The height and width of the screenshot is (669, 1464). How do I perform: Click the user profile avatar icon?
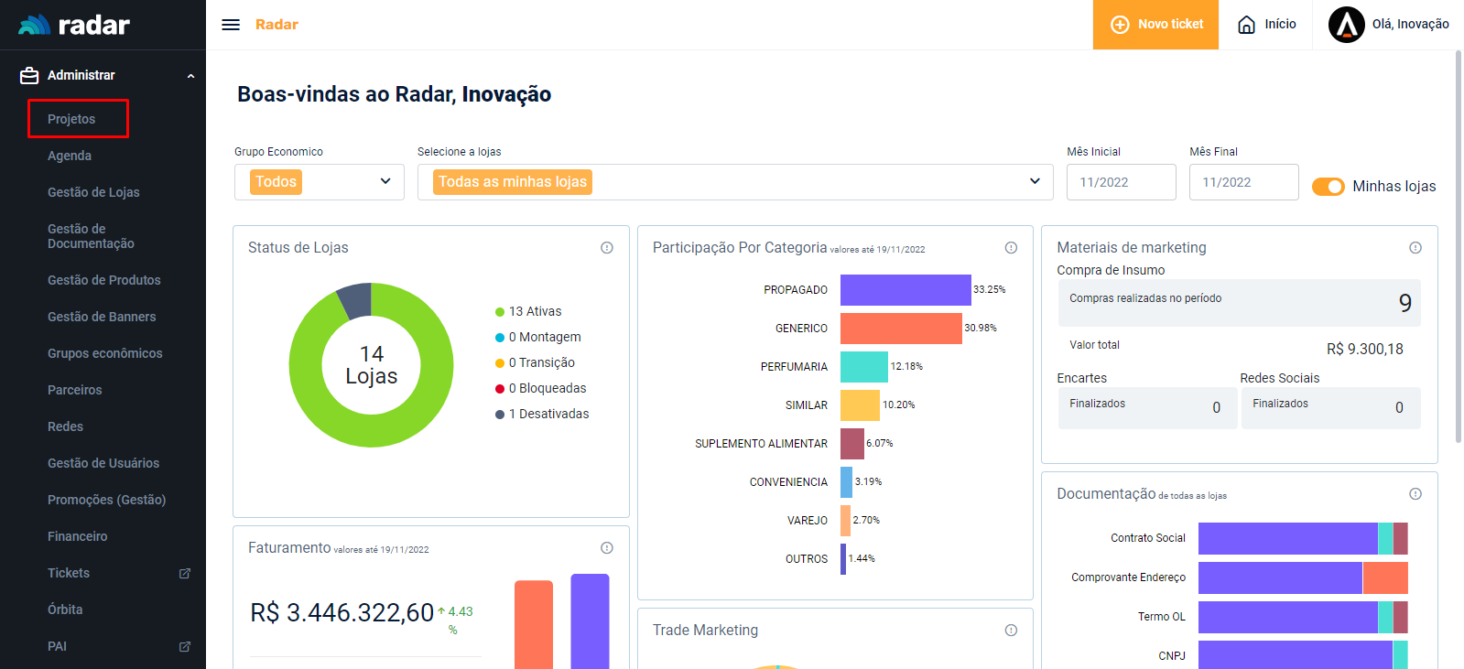pyautogui.click(x=1346, y=25)
